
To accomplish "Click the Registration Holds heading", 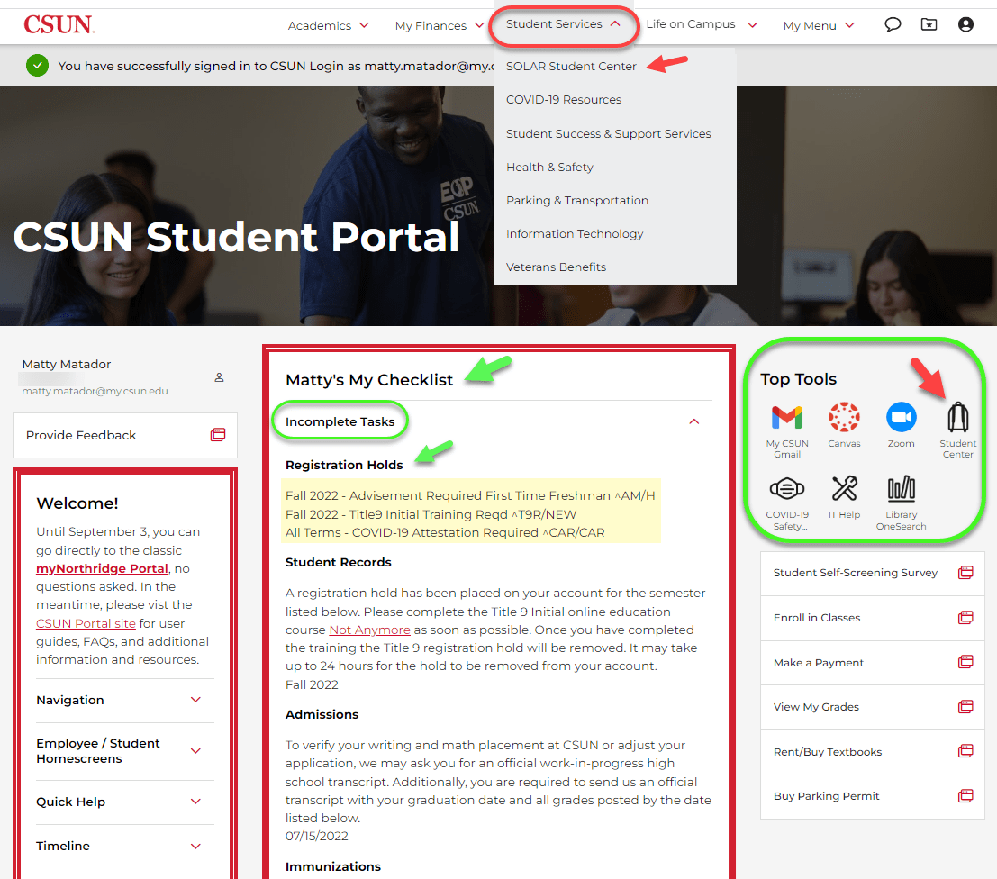I will (x=344, y=465).
